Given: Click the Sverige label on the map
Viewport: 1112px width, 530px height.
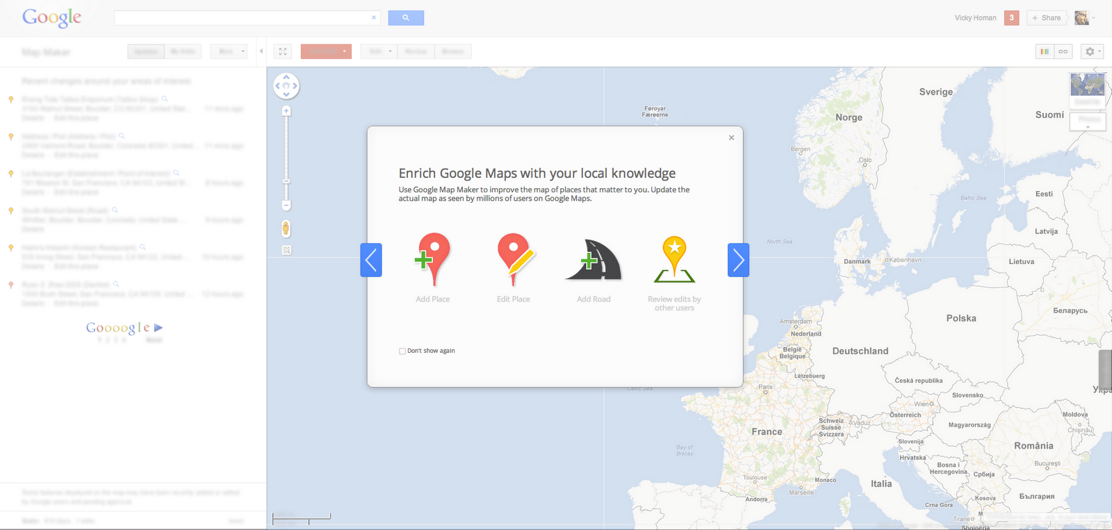Looking at the screenshot, I should coord(936,92).
